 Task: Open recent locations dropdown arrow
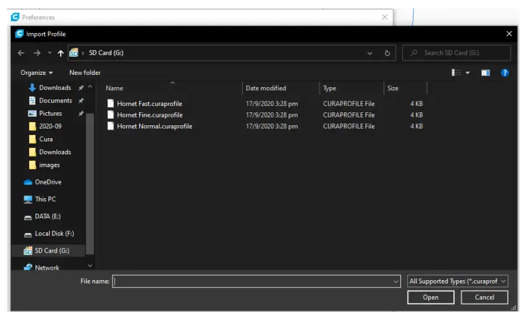point(49,53)
